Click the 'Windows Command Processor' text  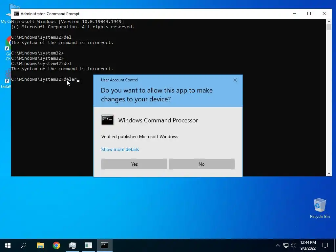[158, 120]
